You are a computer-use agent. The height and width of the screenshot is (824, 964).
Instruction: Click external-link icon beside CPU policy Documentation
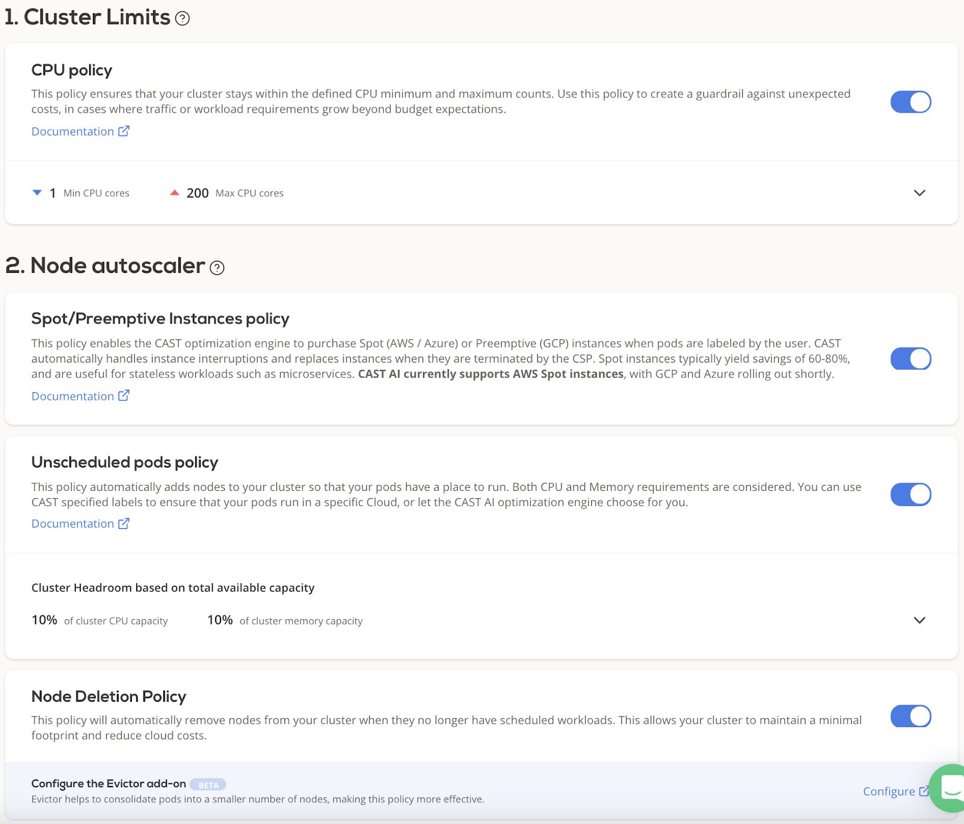pos(124,131)
